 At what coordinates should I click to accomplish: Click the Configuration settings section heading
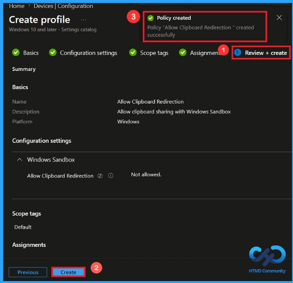(42, 141)
